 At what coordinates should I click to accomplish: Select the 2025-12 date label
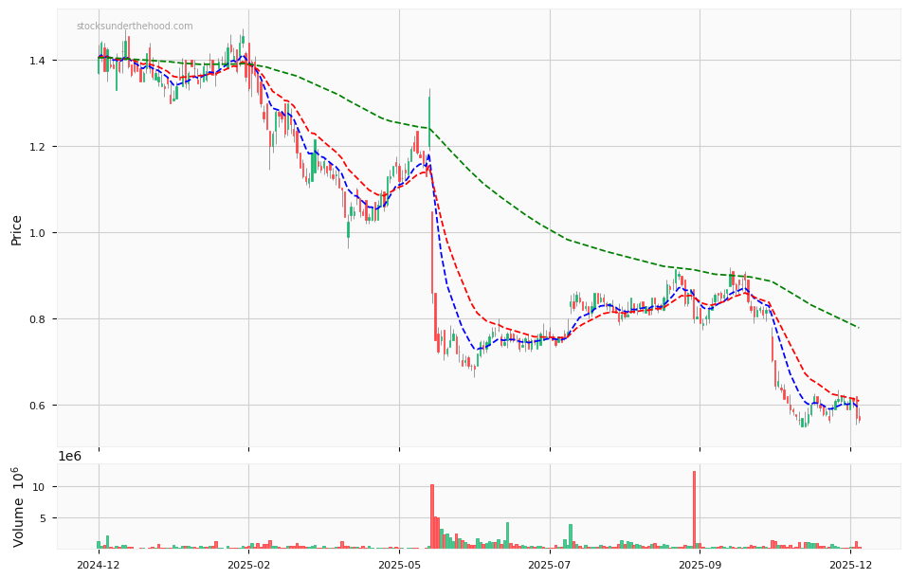[x=849, y=563]
